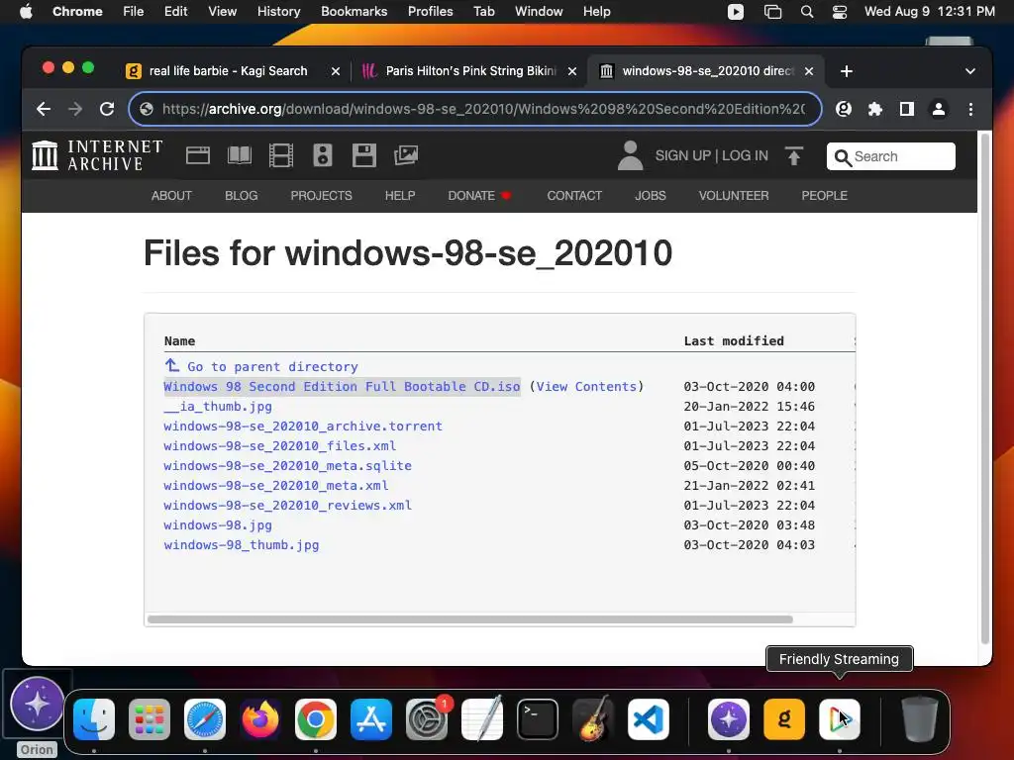The width and height of the screenshot is (1014, 760).
Task: Open Chrome profile avatar button
Action: click(x=939, y=109)
